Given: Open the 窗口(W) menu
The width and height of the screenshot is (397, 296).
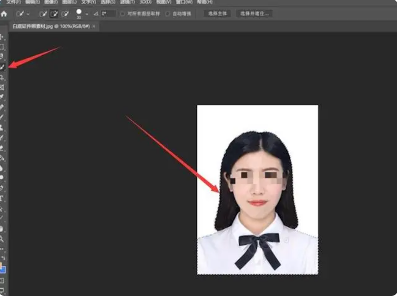Looking at the screenshot, I should click(184, 2).
